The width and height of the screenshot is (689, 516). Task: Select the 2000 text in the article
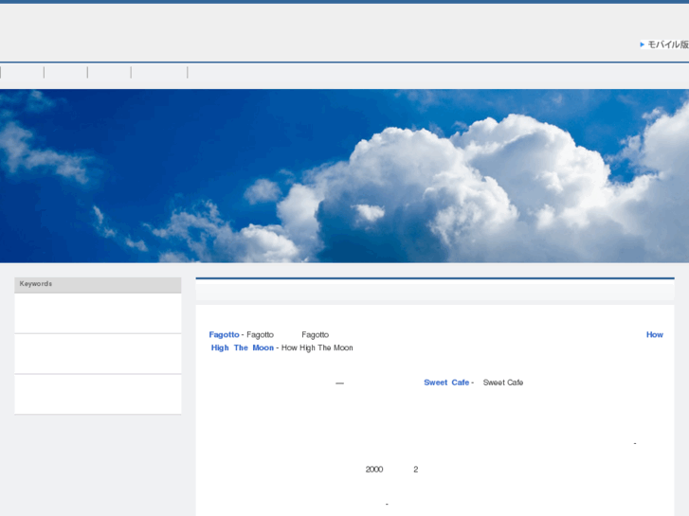click(x=374, y=470)
